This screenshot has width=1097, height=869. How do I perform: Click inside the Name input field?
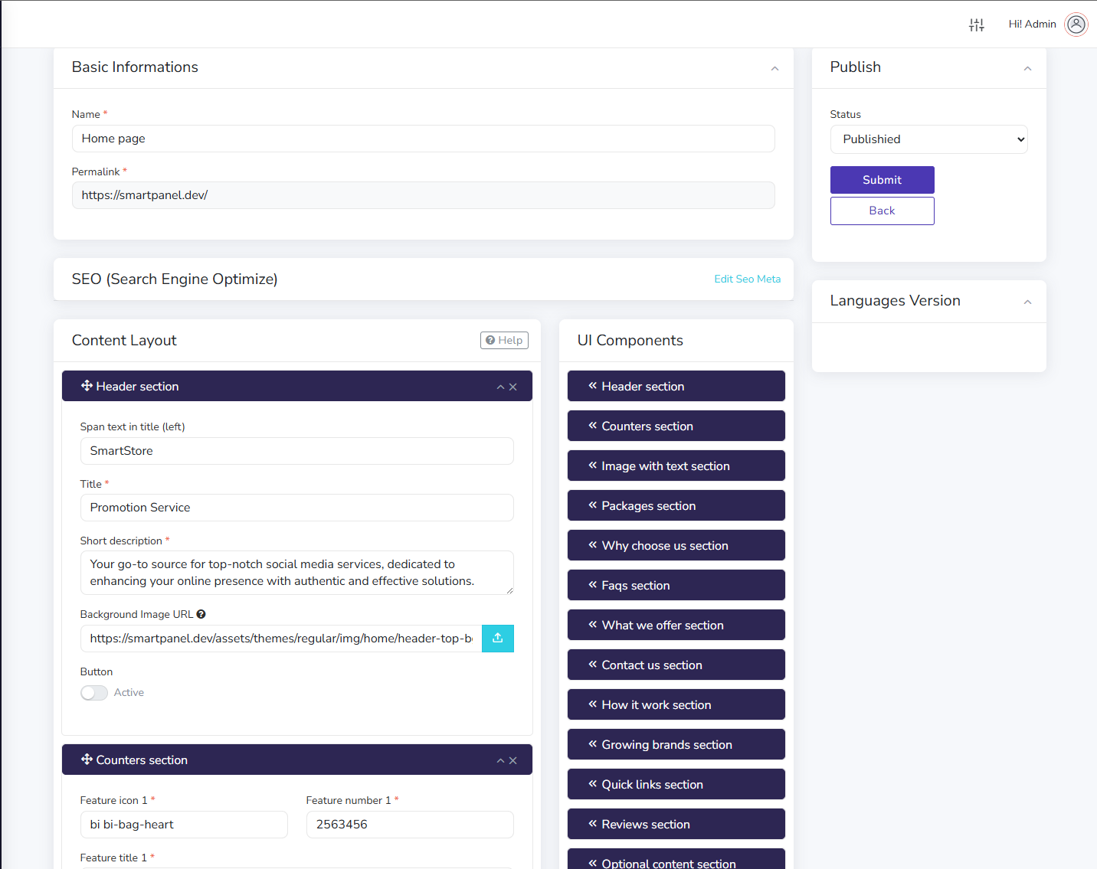[423, 139]
